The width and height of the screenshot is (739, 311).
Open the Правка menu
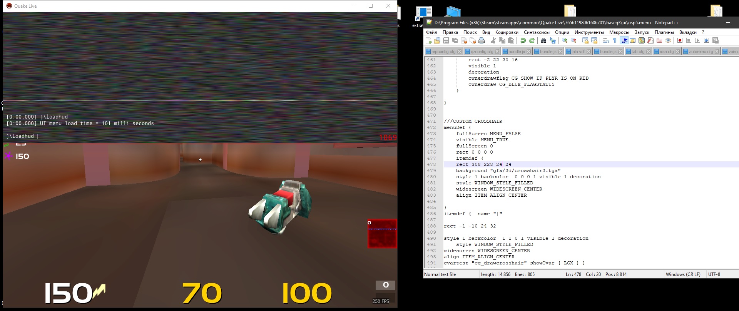pyautogui.click(x=450, y=32)
